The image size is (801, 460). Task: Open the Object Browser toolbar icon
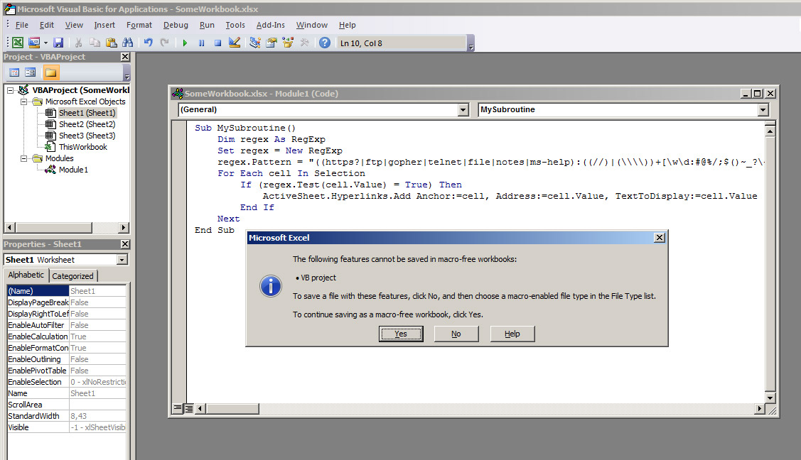(x=288, y=43)
